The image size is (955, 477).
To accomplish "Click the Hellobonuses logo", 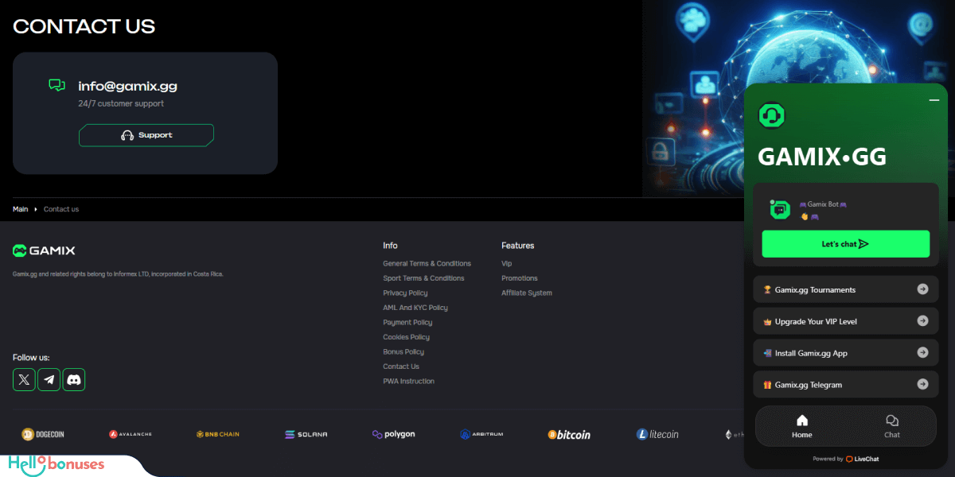I will [x=57, y=464].
